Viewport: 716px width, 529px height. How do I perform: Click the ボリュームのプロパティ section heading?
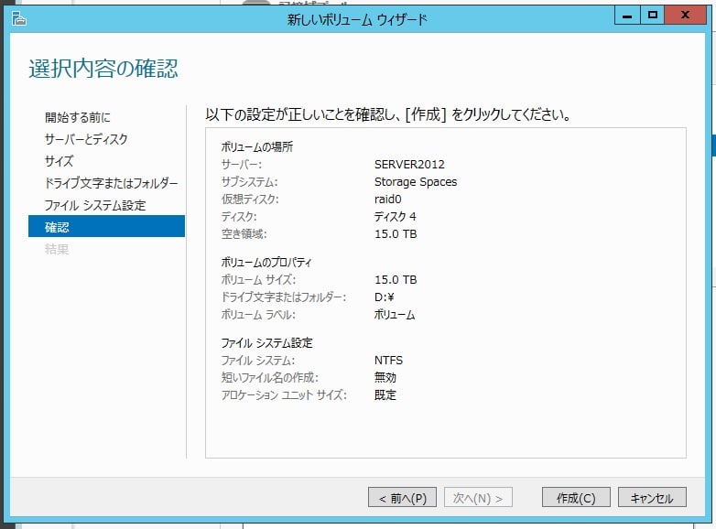(266, 262)
